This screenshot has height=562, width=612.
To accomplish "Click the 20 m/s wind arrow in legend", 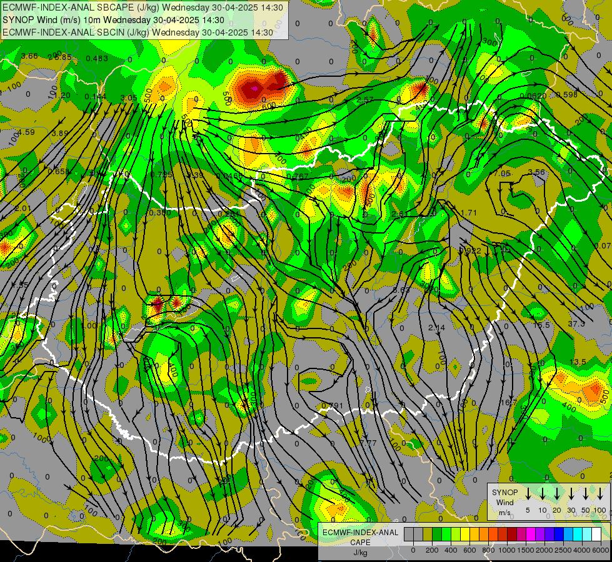I will (556, 494).
